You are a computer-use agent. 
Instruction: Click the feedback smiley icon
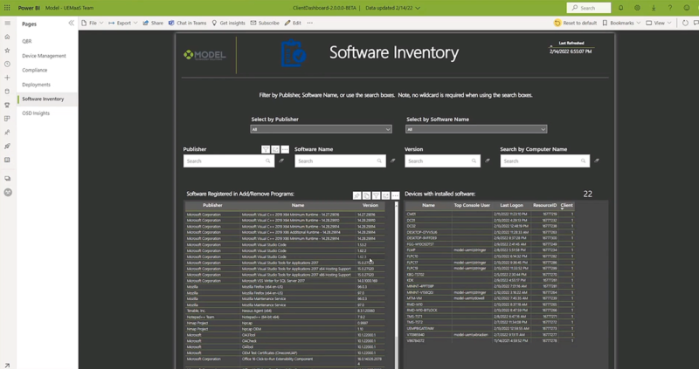click(687, 8)
